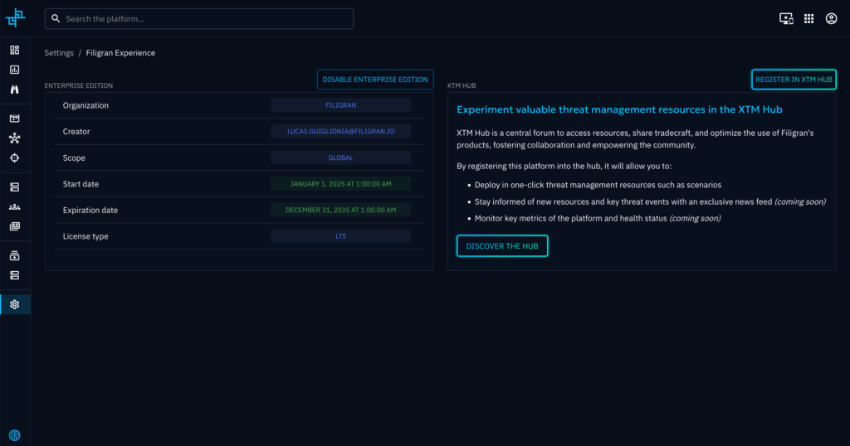This screenshot has height=446, width=850.
Task: Click the monitor with star icon in top bar
Action: tap(786, 18)
